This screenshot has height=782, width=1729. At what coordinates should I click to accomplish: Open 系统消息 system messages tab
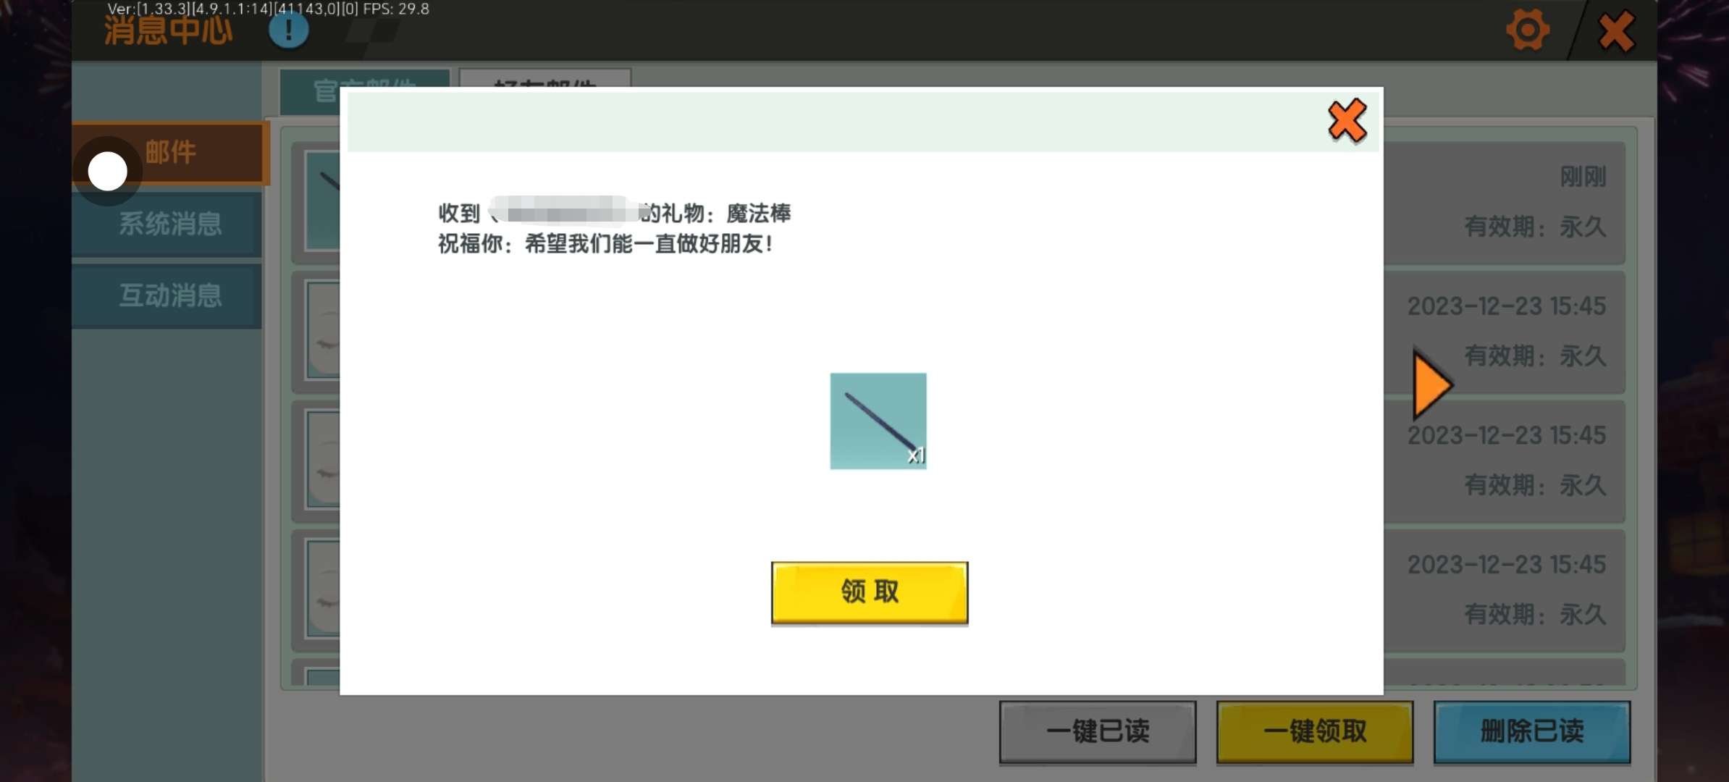169,224
